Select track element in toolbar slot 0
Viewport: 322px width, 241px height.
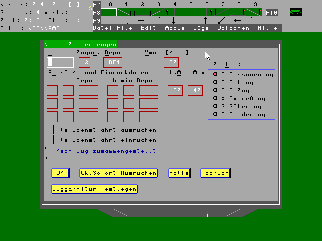110,12
